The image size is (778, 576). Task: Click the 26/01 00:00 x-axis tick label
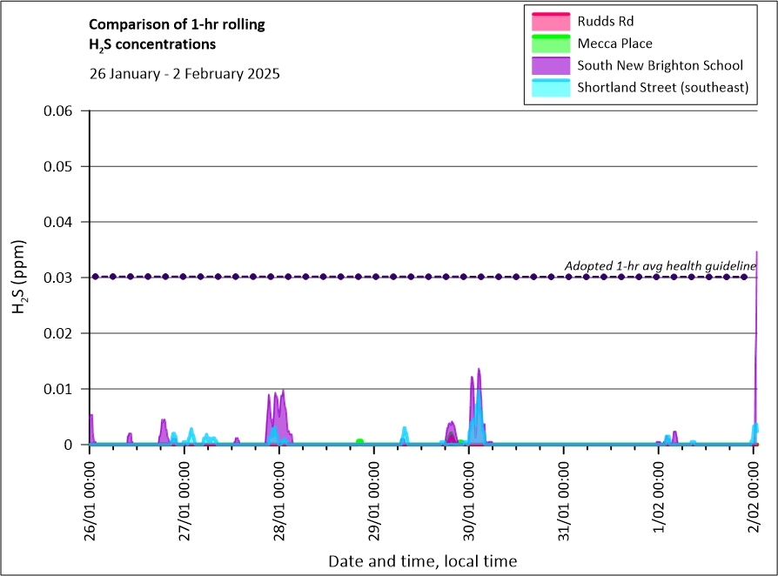coord(90,495)
